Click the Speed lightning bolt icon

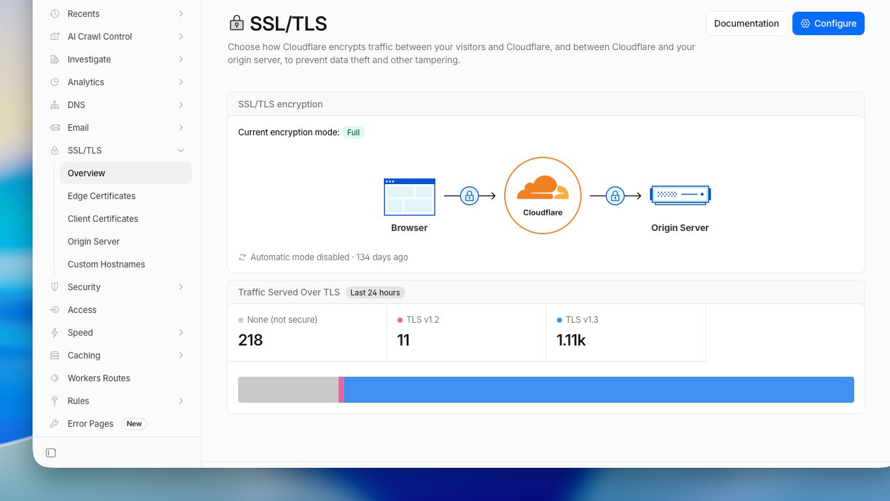(55, 332)
